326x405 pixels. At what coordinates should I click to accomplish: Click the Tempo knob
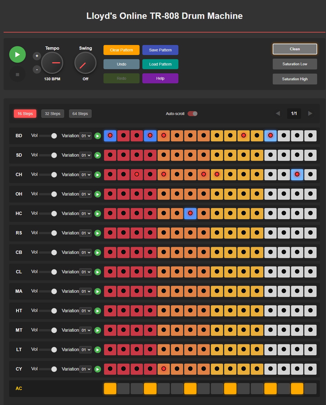(x=52, y=63)
